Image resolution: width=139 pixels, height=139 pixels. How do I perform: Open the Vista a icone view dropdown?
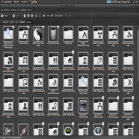click(x=60, y=16)
